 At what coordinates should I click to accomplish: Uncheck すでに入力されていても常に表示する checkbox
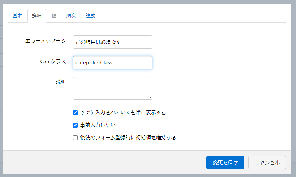pyautogui.click(x=75, y=113)
